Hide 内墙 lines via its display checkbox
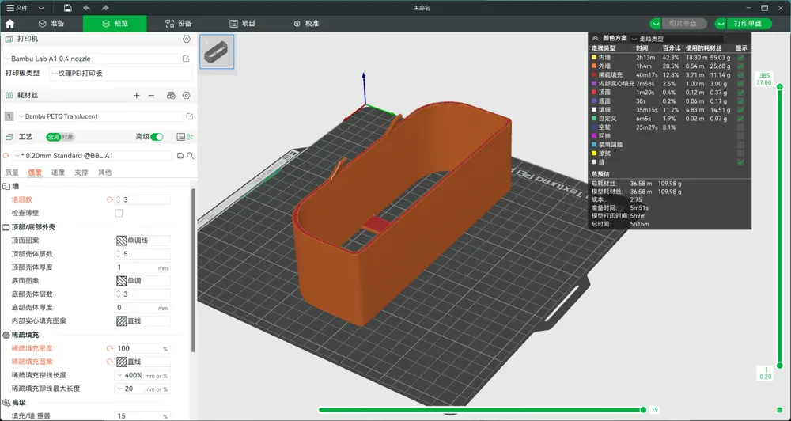The height and width of the screenshot is (421, 791). (740, 58)
